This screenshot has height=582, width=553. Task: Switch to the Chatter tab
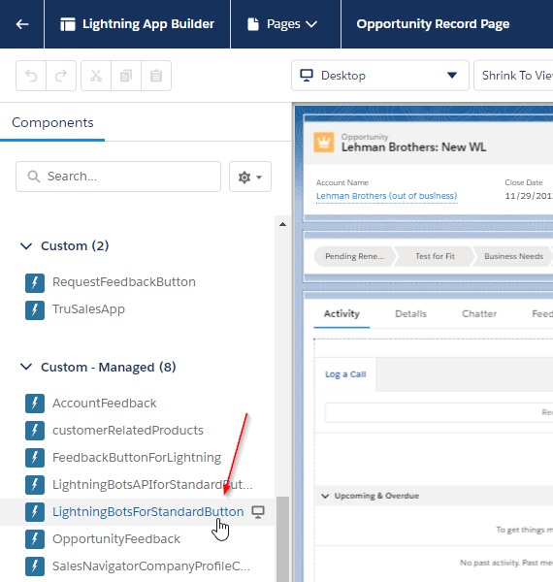click(x=479, y=314)
